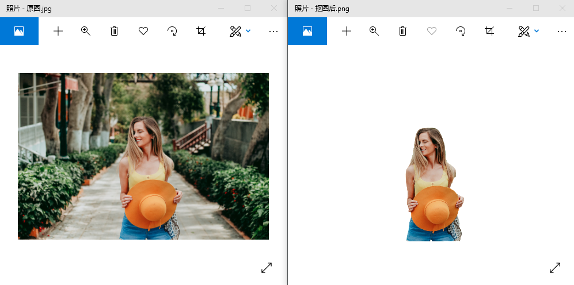Enter full screen in the 原图.jpg window

[267, 268]
